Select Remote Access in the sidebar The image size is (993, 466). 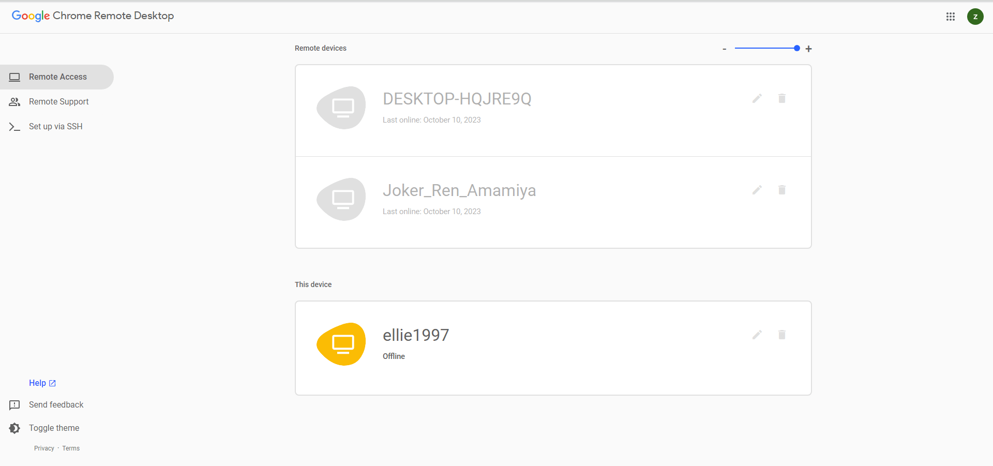pyautogui.click(x=57, y=77)
